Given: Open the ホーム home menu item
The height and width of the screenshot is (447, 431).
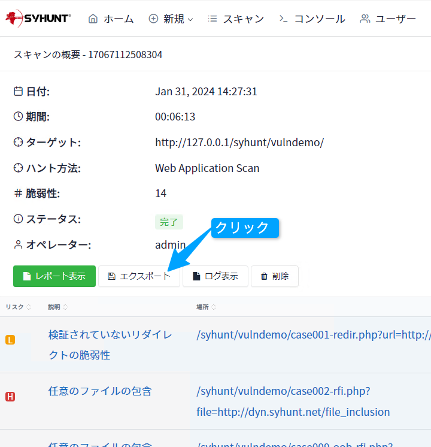Looking at the screenshot, I should point(111,19).
